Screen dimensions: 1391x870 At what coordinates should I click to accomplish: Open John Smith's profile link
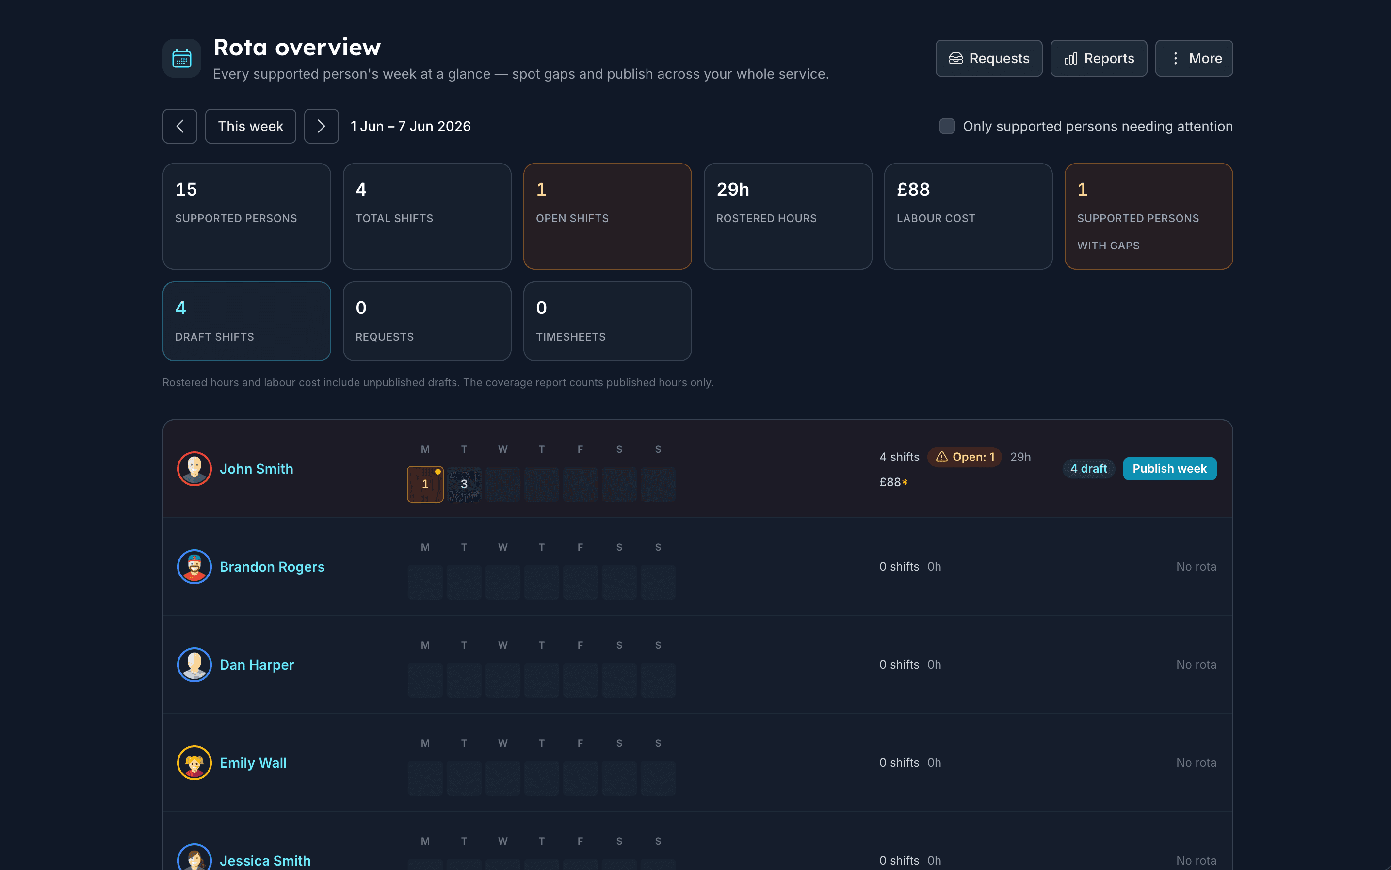coord(257,469)
